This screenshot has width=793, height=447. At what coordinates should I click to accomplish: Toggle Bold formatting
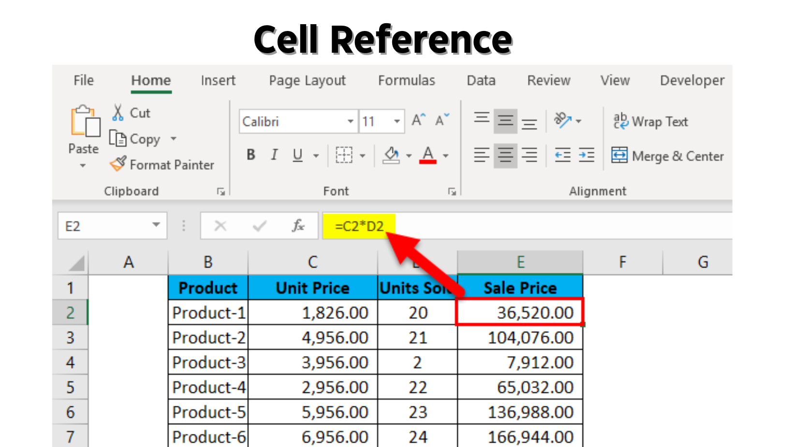pyautogui.click(x=250, y=155)
